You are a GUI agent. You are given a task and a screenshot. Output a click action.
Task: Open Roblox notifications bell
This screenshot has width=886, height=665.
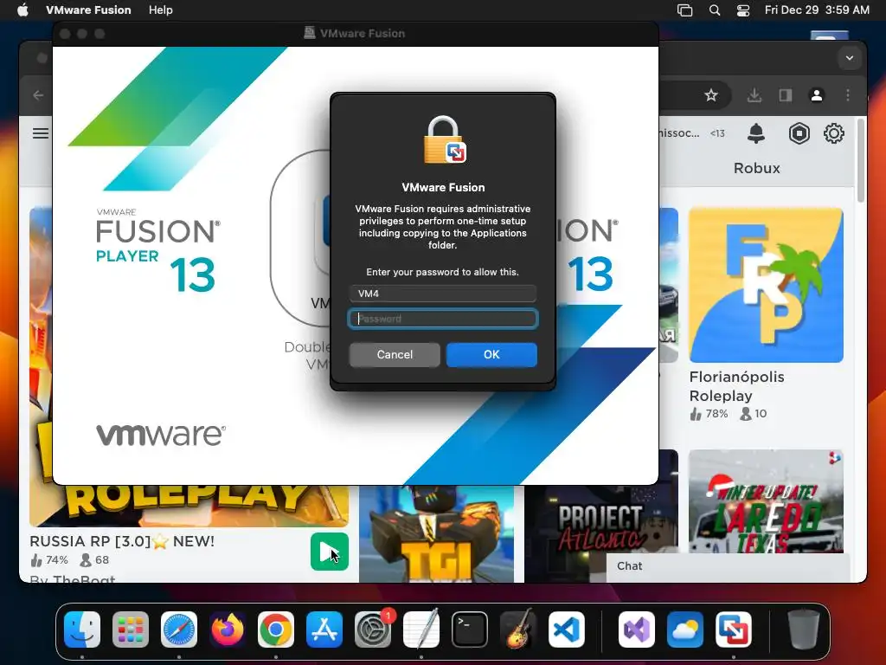pos(756,133)
